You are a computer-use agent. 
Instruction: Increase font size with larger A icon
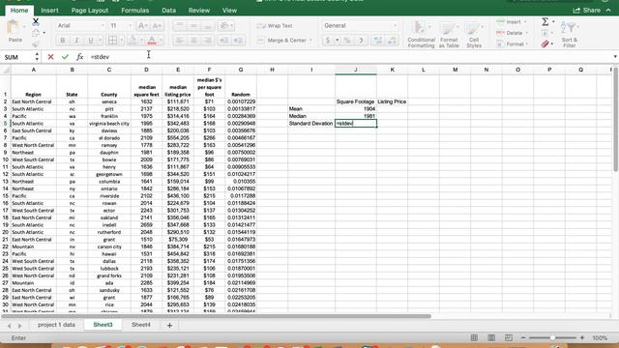(142, 26)
